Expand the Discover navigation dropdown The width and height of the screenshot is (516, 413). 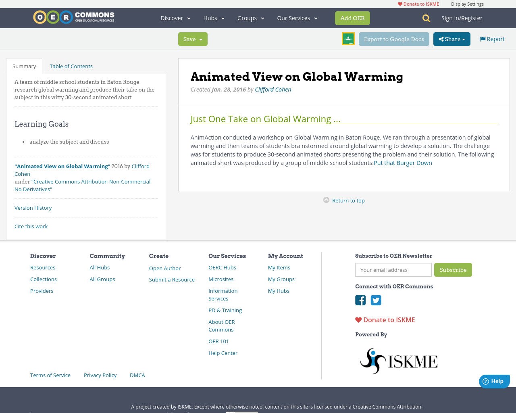(x=175, y=18)
